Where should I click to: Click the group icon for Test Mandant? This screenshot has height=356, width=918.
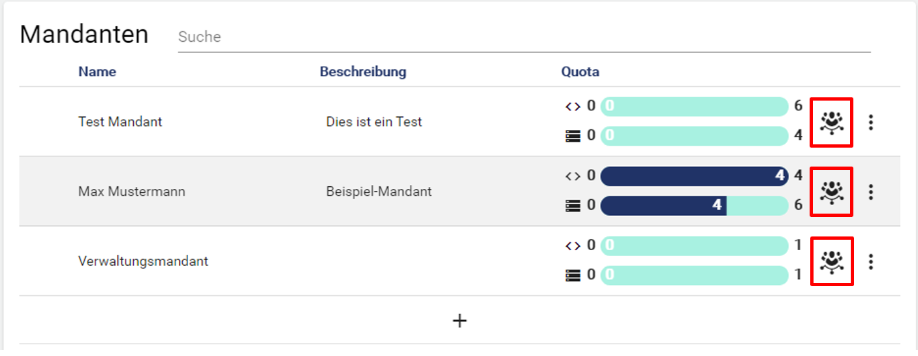click(x=831, y=122)
